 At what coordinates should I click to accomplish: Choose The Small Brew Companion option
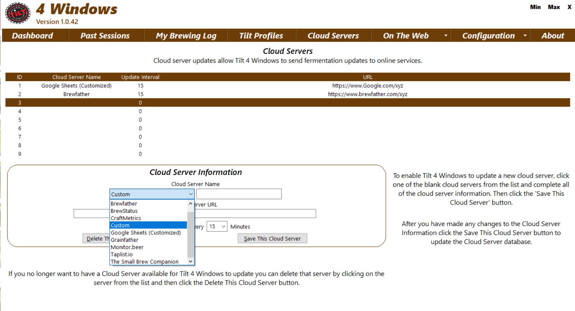(x=148, y=262)
